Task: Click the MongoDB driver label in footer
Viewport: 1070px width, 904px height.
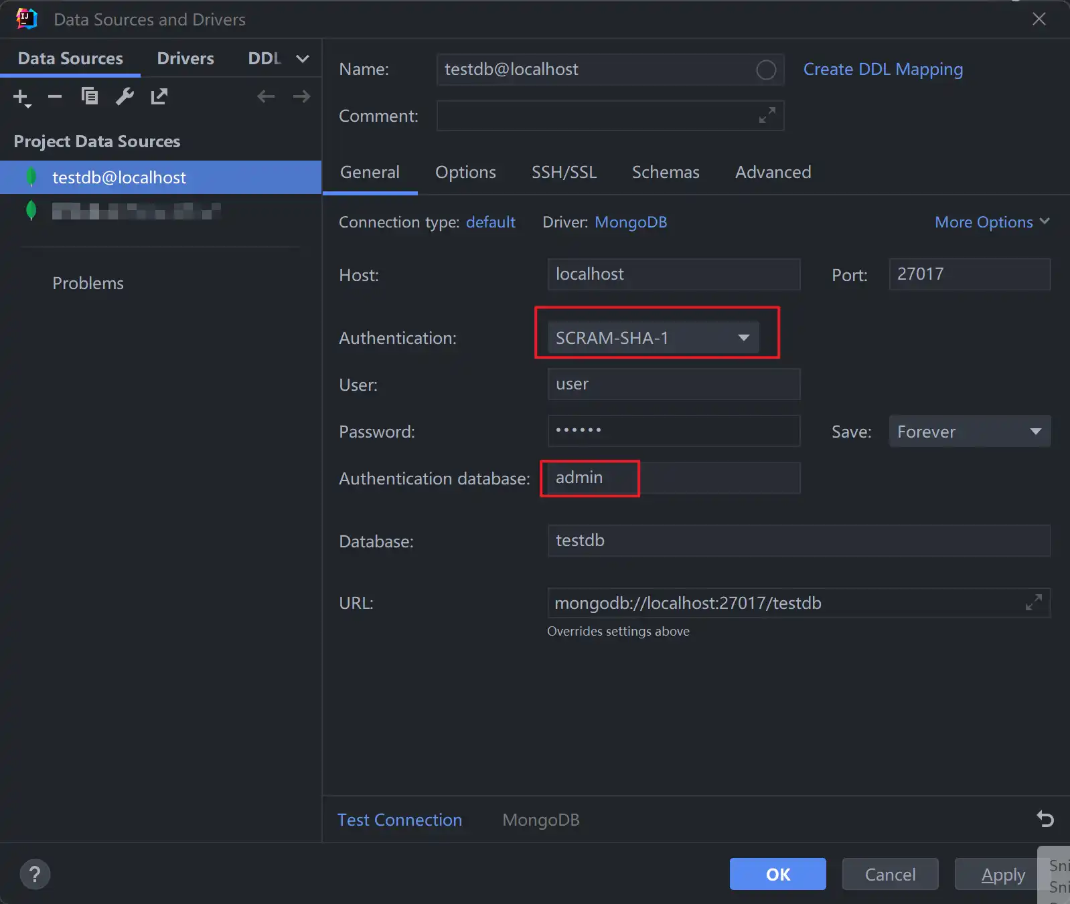Action: tap(541, 820)
